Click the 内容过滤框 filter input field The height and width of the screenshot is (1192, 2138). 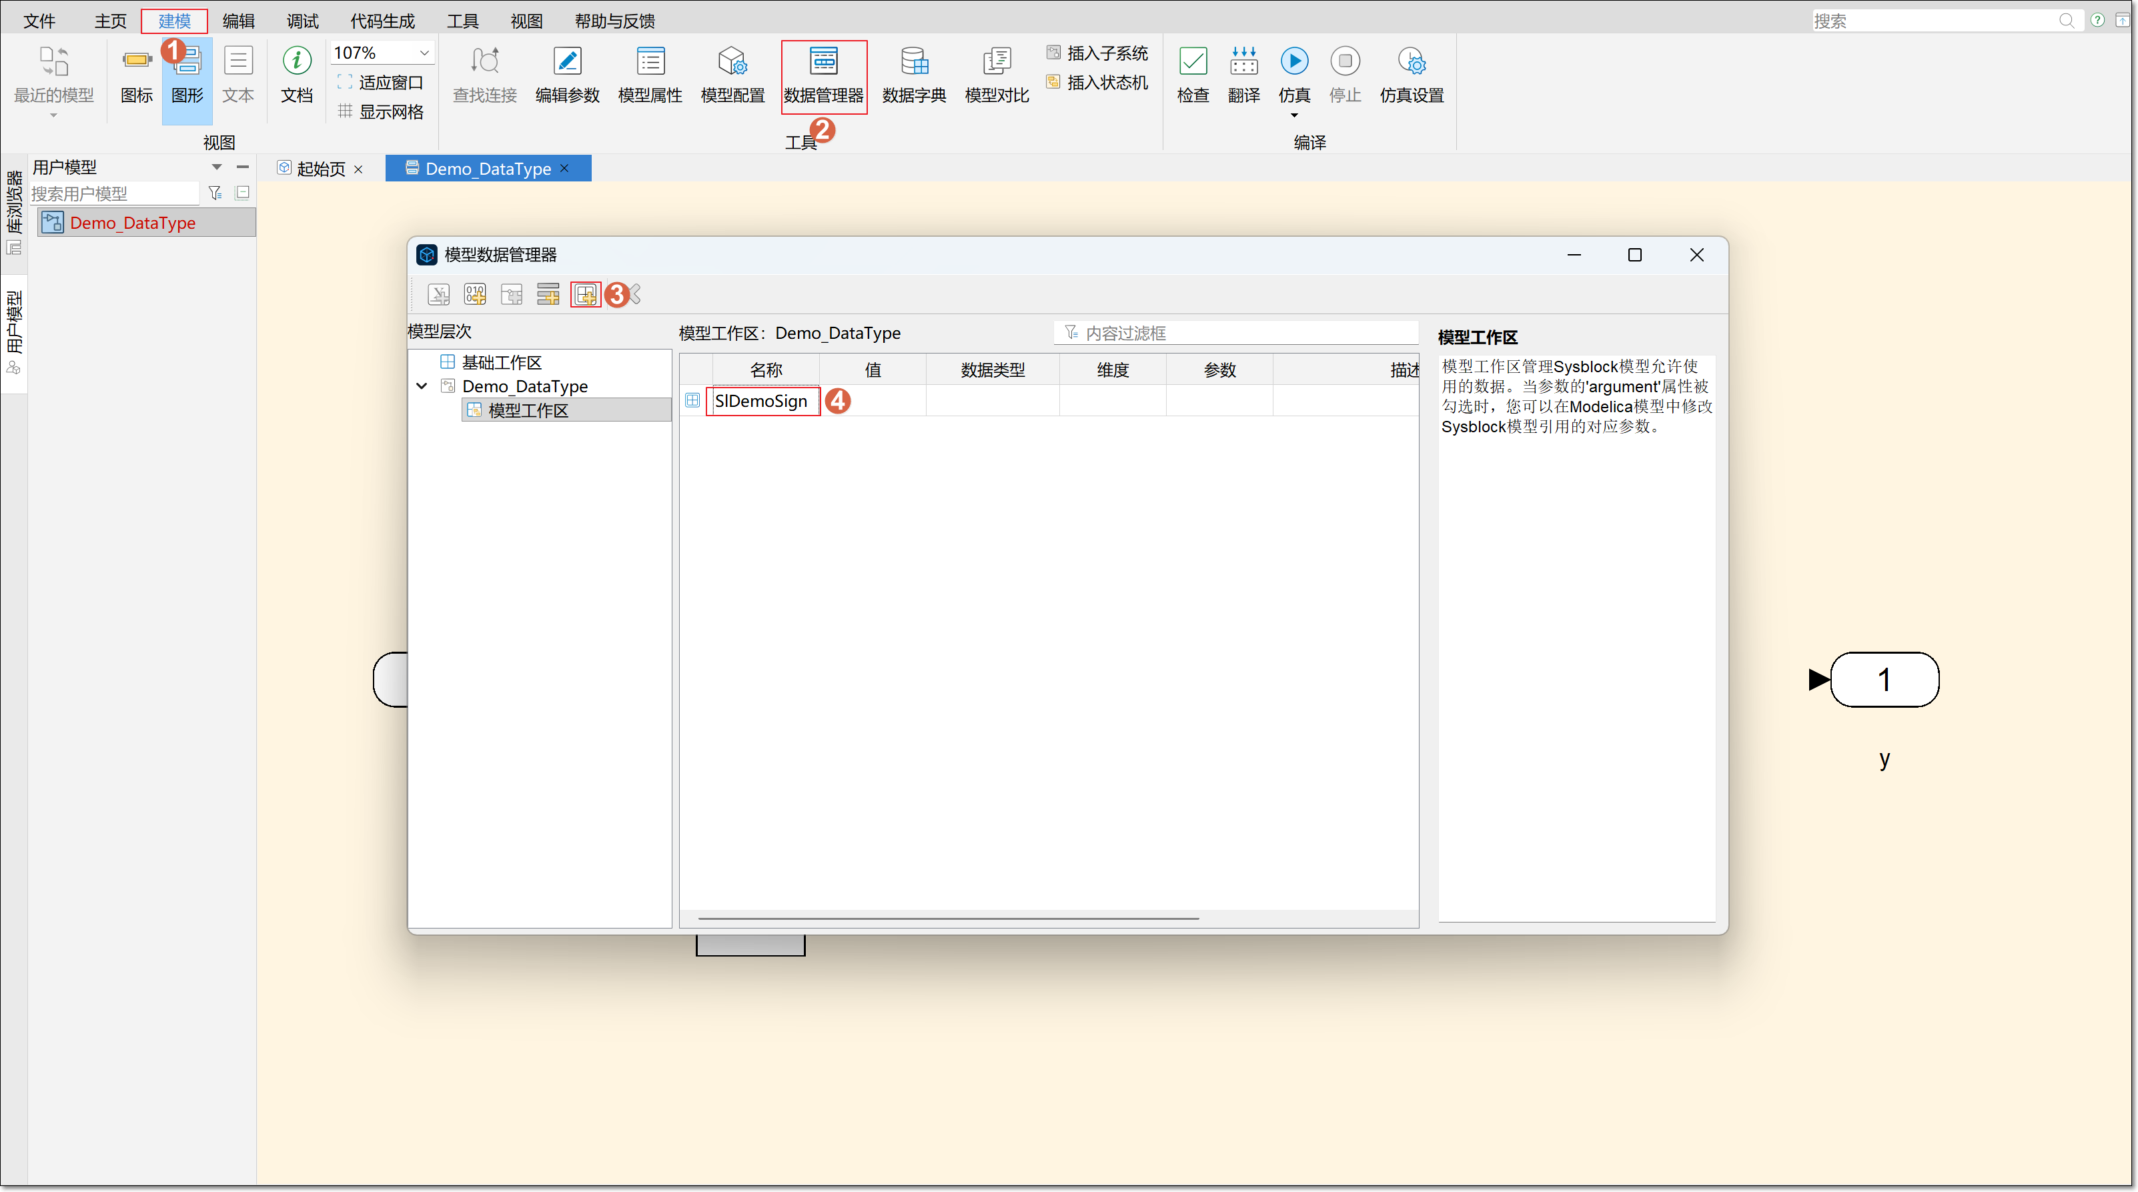click(1237, 333)
